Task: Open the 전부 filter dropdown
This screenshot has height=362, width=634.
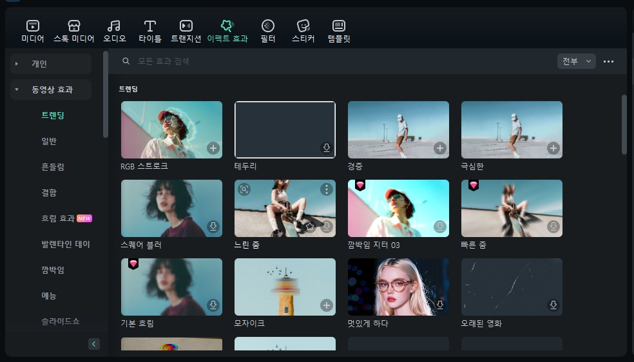Action: tap(576, 61)
